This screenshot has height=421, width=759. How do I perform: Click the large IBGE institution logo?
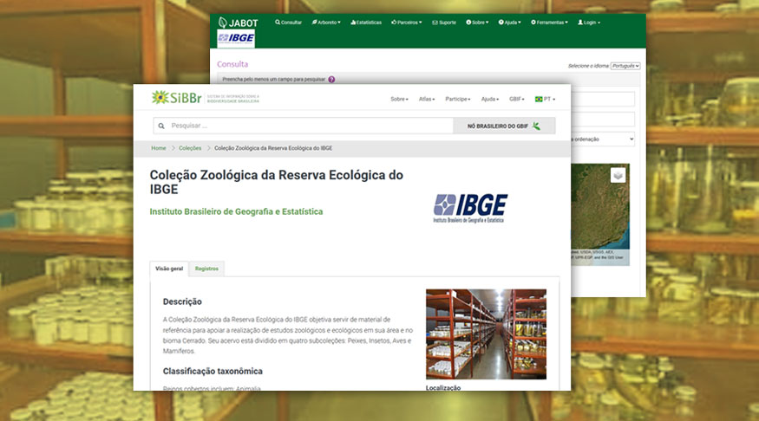[470, 208]
